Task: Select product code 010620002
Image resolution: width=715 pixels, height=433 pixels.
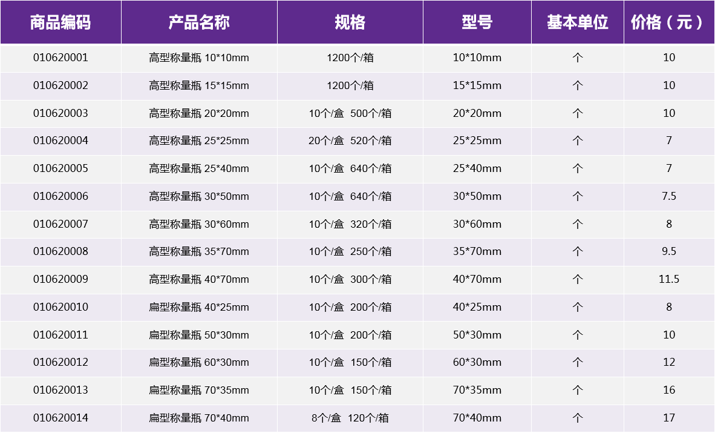Action: [60, 85]
